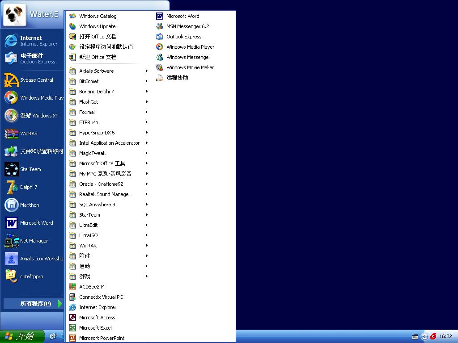Open the HyperSnap-DX 5 program folder
This screenshot has width=458, height=343.
108,133
